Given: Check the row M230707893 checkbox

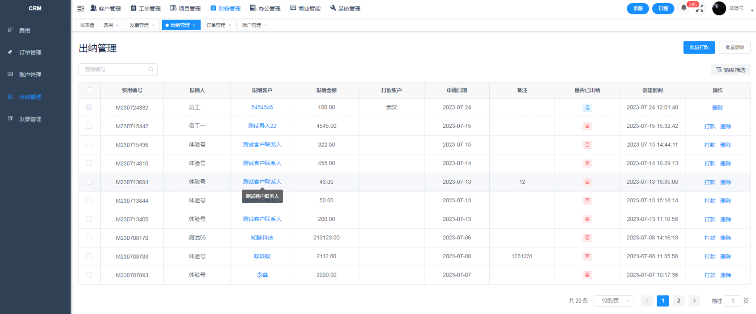Looking at the screenshot, I should pos(89,275).
